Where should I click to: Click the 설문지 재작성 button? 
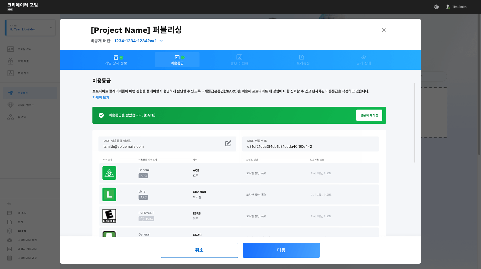[x=369, y=115]
